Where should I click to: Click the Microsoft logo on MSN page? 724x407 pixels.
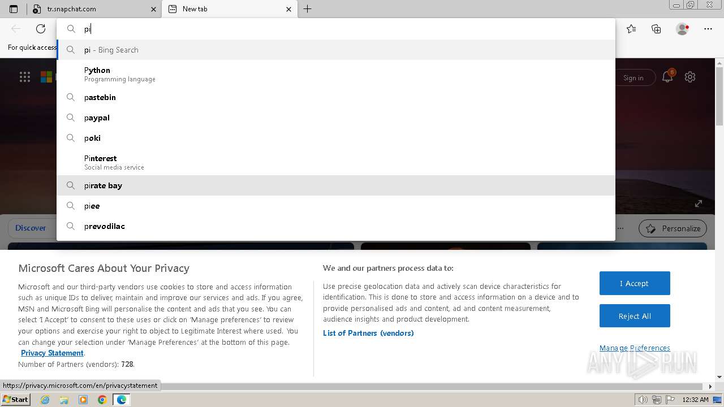coord(46,77)
